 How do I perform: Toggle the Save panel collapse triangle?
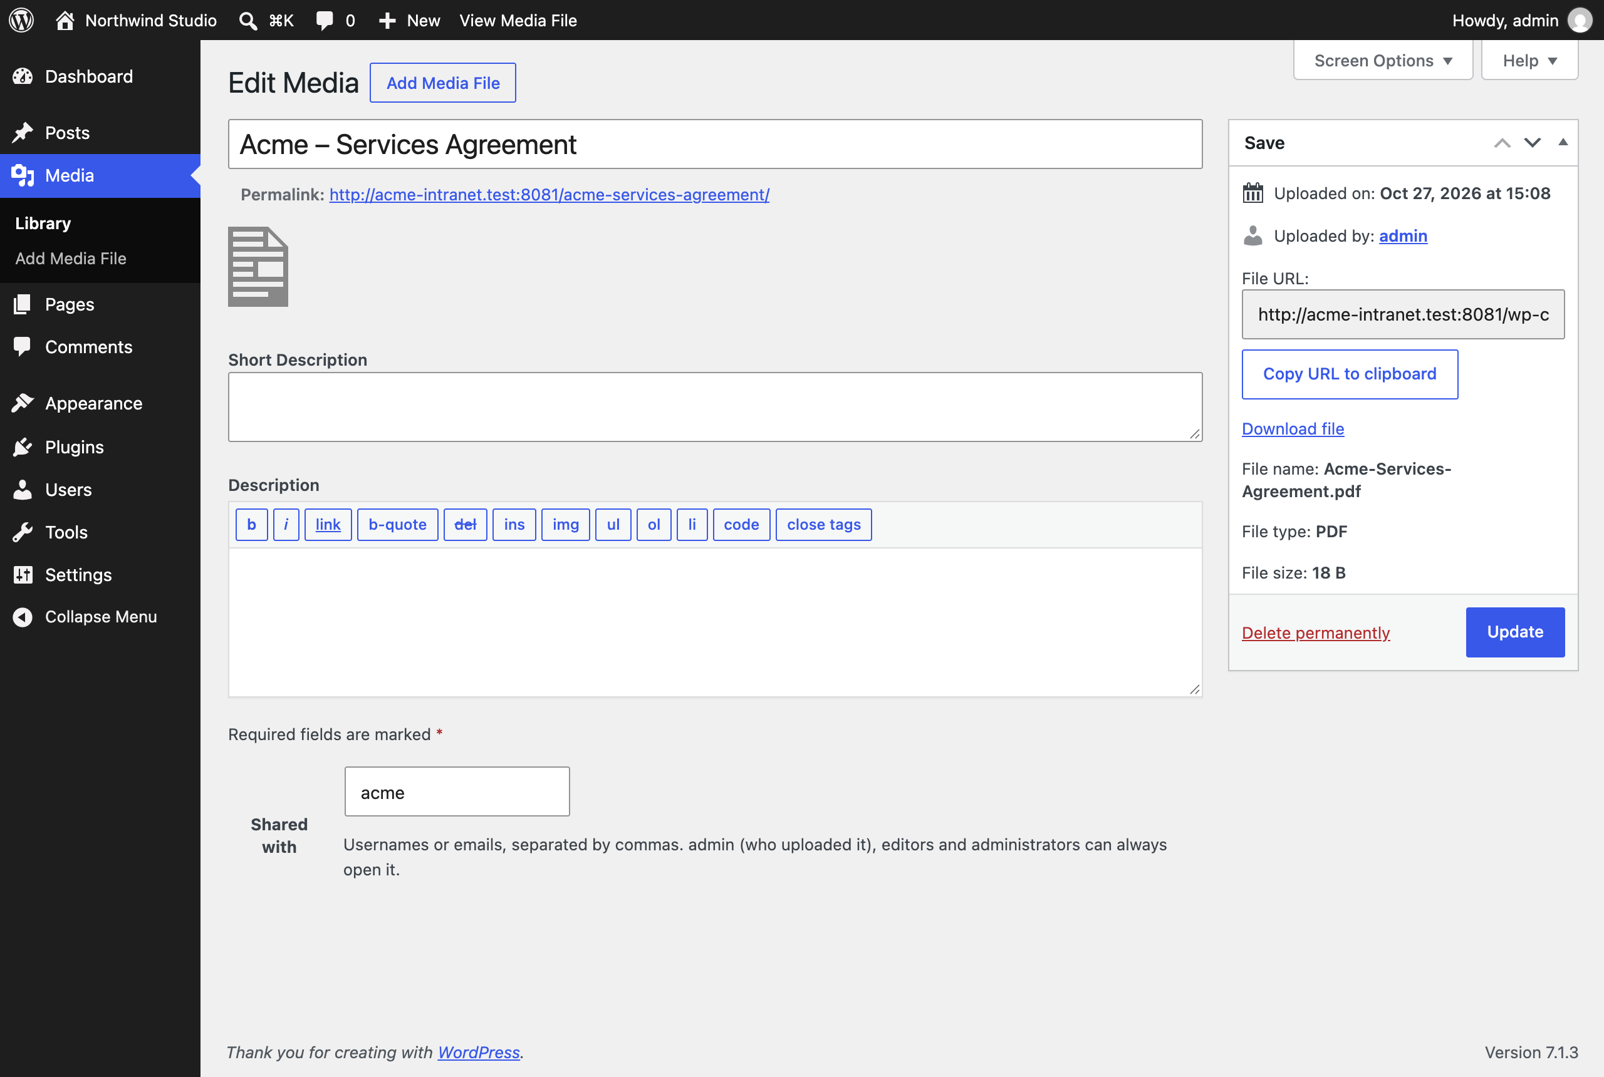1562,142
